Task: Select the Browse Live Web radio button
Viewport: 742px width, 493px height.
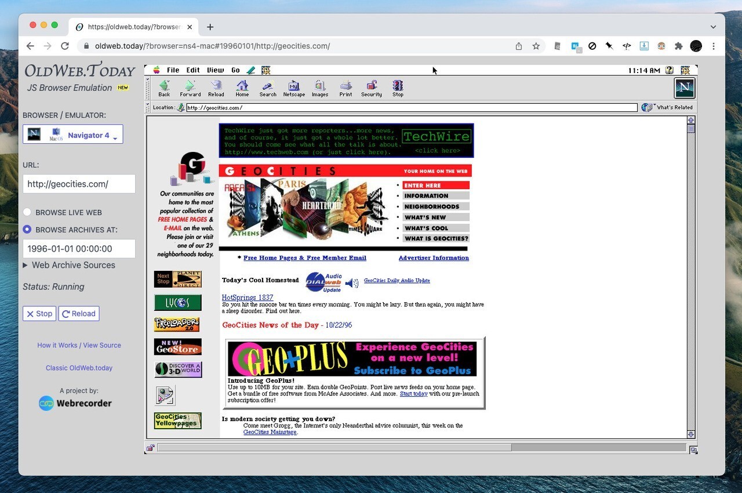Action: pyautogui.click(x=27, y=212)
